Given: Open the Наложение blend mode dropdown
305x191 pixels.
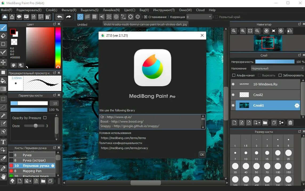Looking at the screenshot, I should (x=277, y=68).
